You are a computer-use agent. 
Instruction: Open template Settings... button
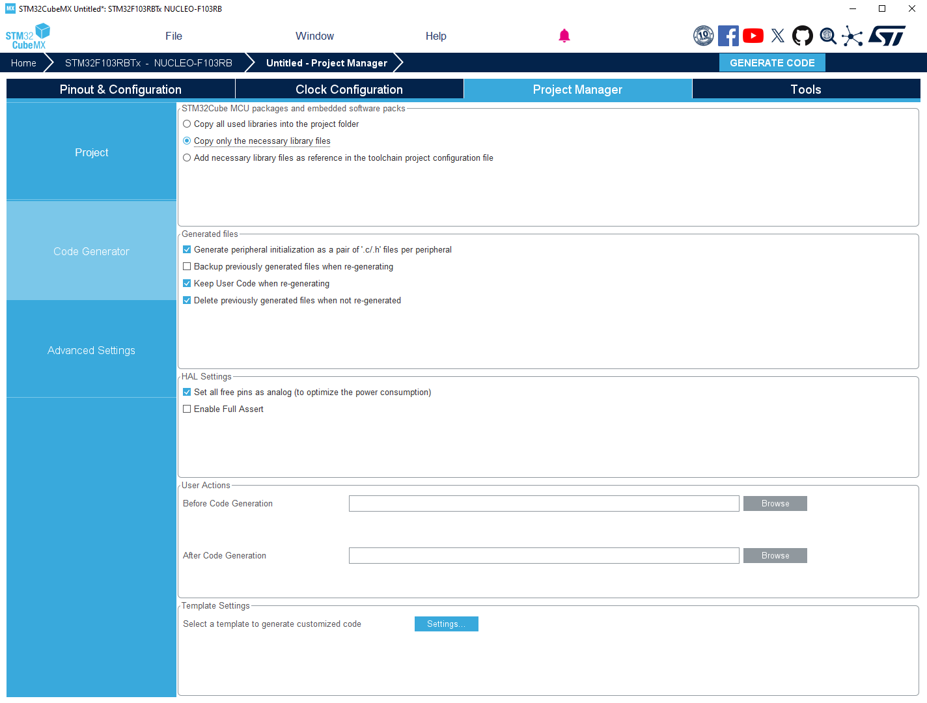point(447,624)
